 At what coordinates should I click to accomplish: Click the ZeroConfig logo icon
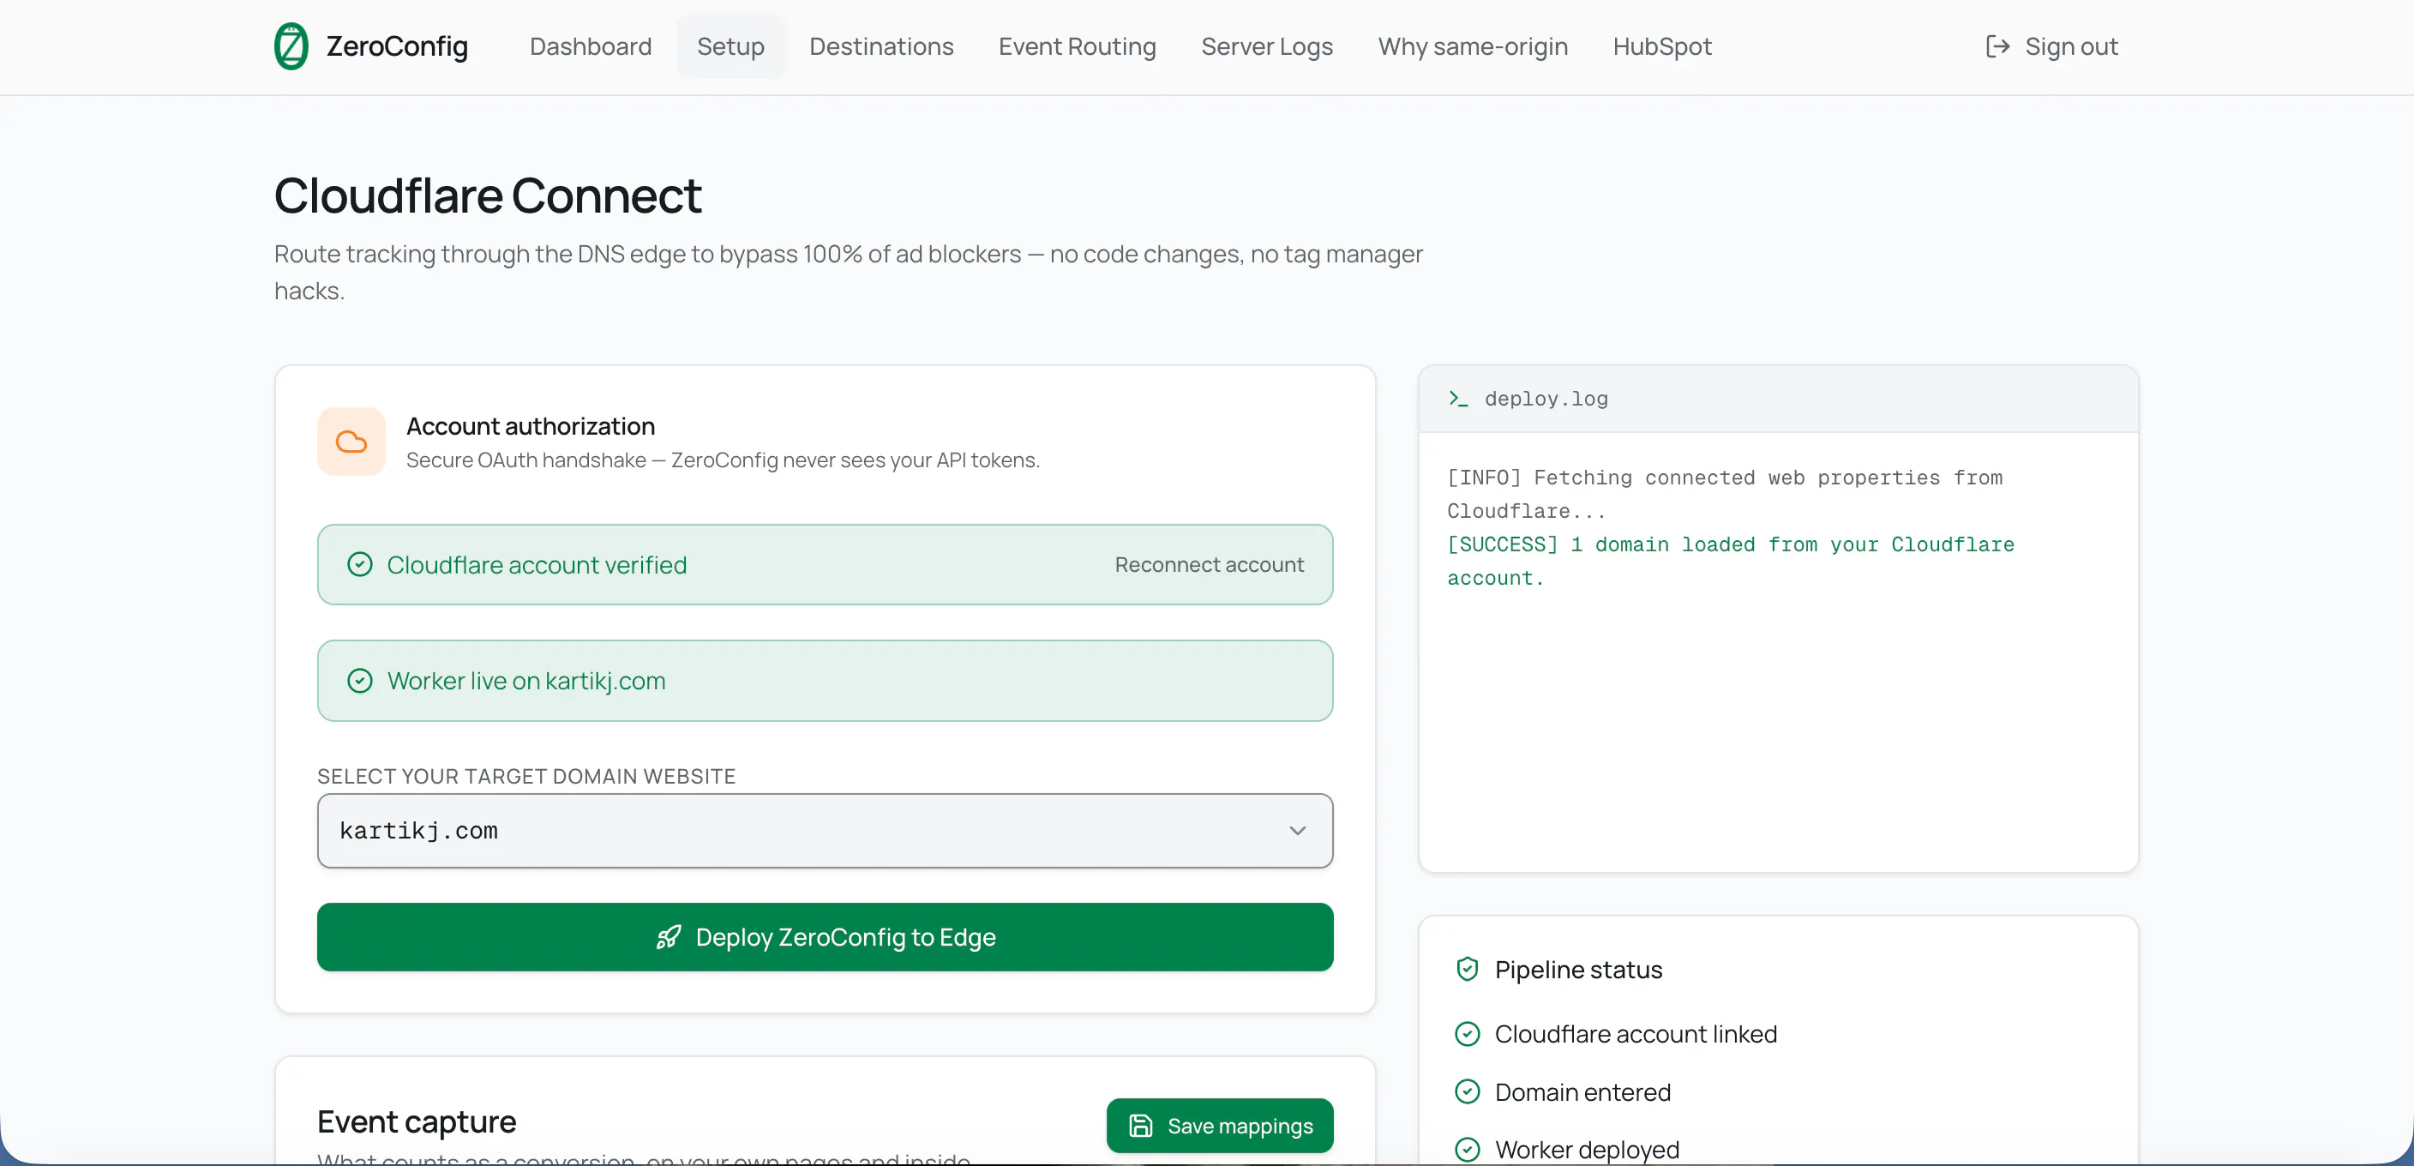click(x=291, y=46)
